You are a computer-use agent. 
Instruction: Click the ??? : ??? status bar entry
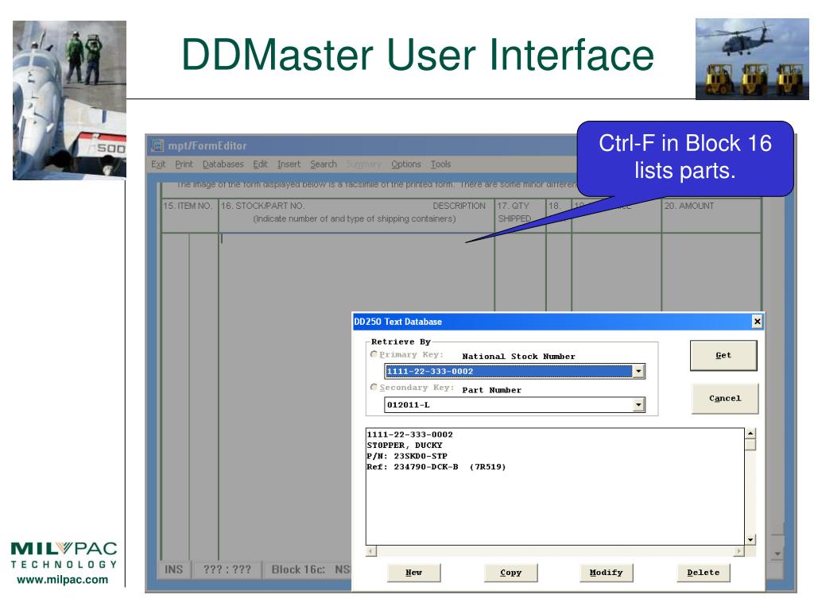(x=227, y=569)
